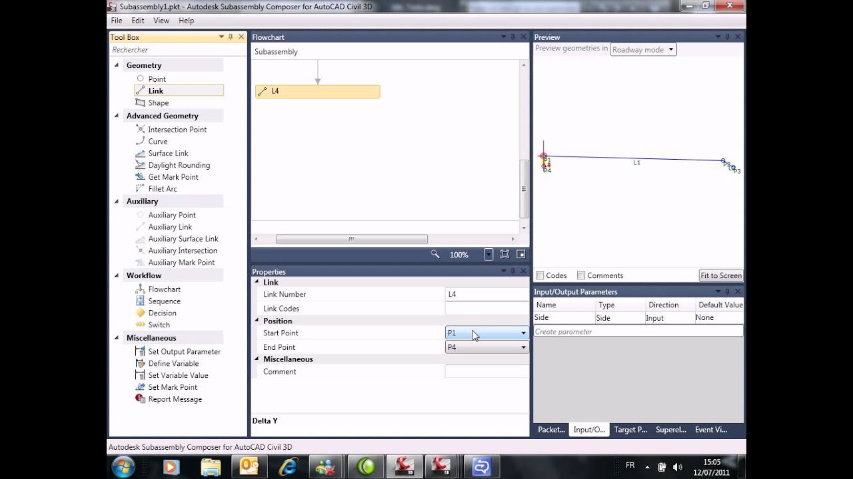This screenshot has width=853, height=479.
Task: Open the Roadway mode preview dropdown
Action: (x=643, y=50)
